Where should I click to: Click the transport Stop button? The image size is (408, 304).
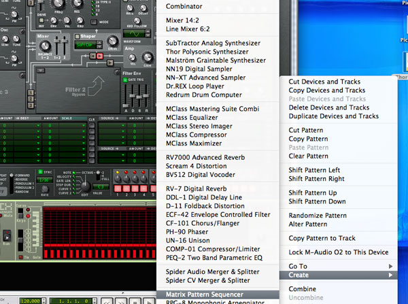tap(135, 302)
